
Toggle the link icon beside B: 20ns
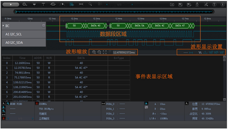pyautogui.click(x=146, y=107)
